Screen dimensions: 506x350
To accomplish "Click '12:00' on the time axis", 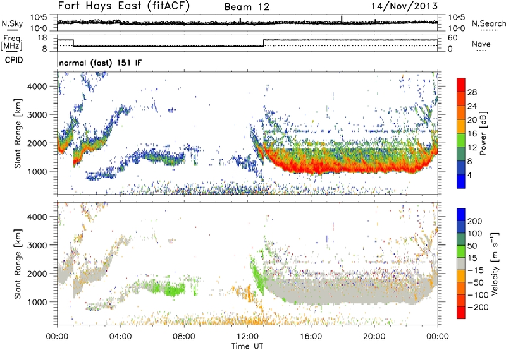I will (247, 337).
